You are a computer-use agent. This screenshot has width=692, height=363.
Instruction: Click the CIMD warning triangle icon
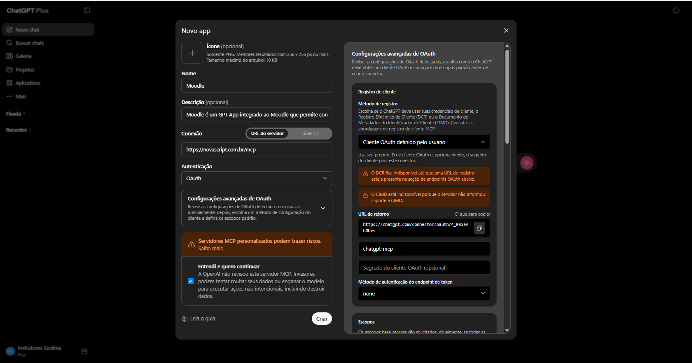(x=365, y=195)
